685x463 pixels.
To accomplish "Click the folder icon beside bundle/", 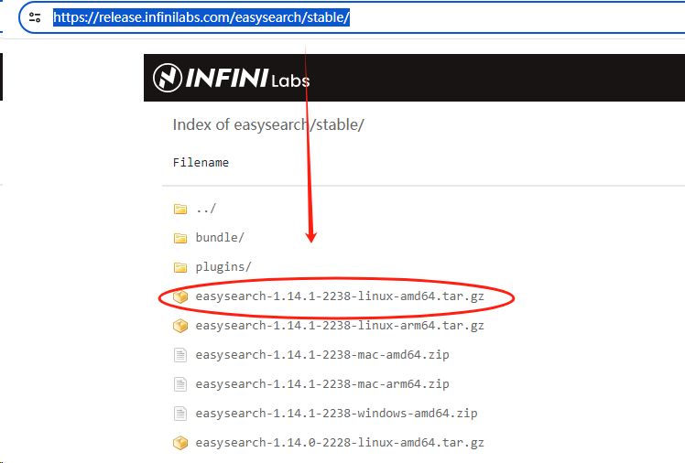I will (180, 238).
